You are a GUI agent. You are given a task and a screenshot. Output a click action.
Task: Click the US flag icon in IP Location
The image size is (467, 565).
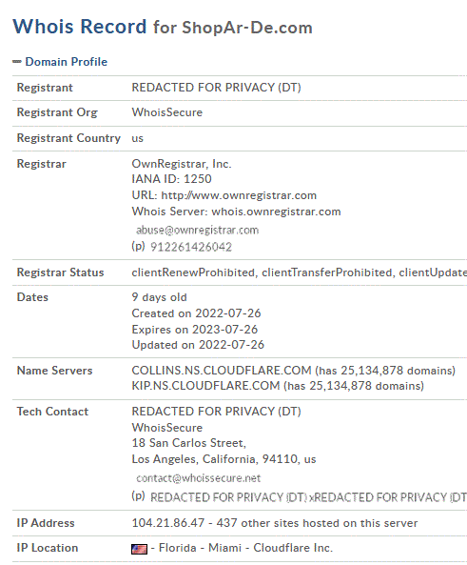point(139,549)
